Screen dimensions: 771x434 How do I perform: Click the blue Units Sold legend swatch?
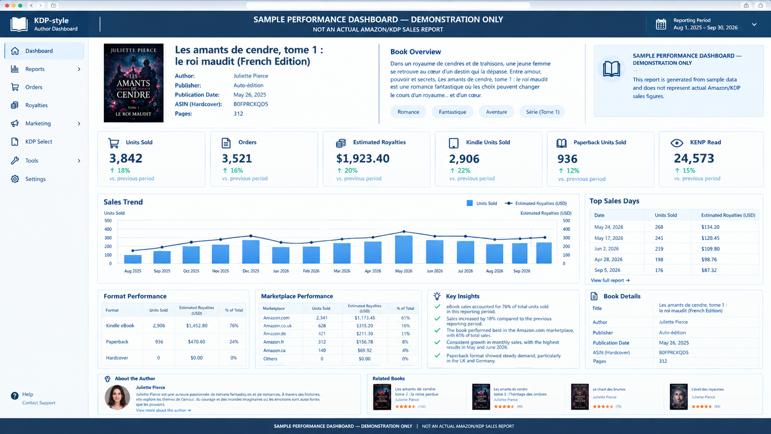pyautogui.click(x=469, y=203)
